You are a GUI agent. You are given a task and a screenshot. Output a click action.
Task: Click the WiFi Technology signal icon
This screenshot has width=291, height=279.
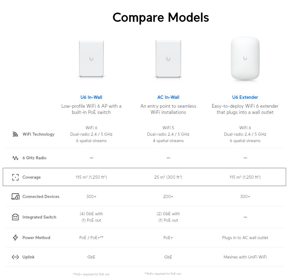click(x=15, y=134)
